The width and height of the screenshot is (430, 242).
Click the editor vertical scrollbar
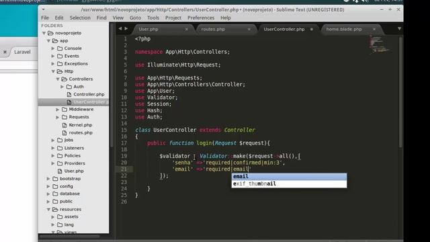[x=400, y=91]
